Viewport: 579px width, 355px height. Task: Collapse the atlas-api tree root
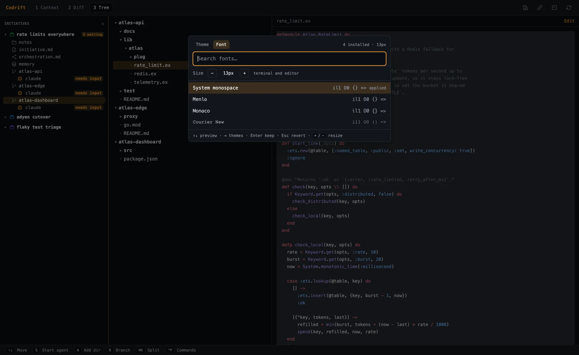[116, 23]
